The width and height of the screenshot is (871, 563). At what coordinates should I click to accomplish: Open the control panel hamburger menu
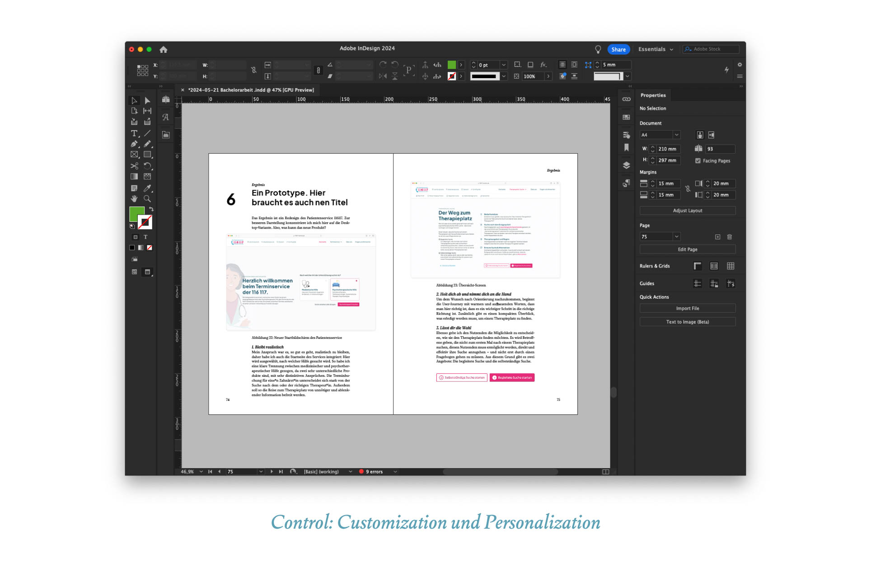tap(740, 76)
